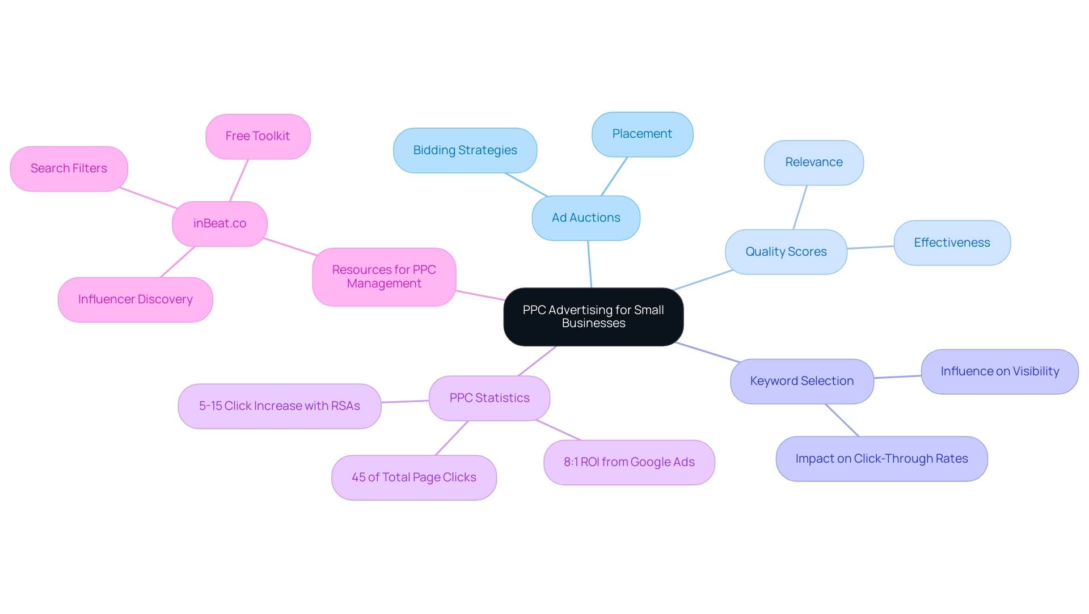
Task: Click the inBeat.co node
Action: pyautogui.click(x=221, y=223)
